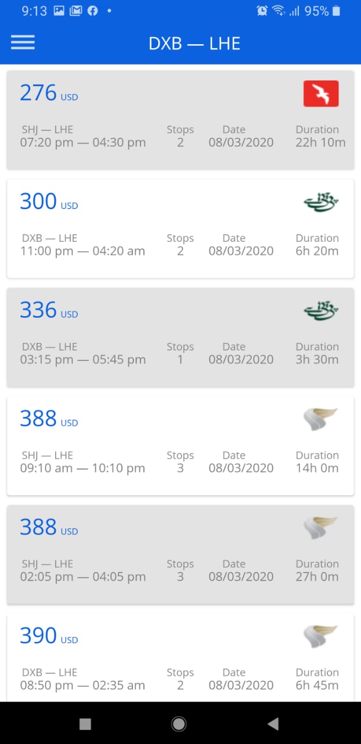The image size is (361, 744).
Task: Tap the Android back navigation button
Action: pos(273,723)
